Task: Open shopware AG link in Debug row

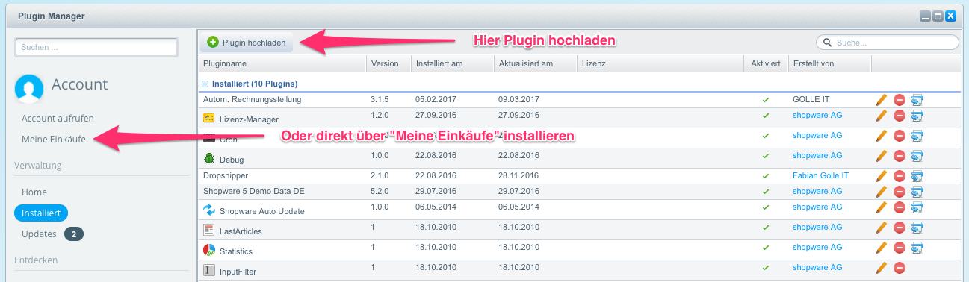Action: tap(817, 155)
